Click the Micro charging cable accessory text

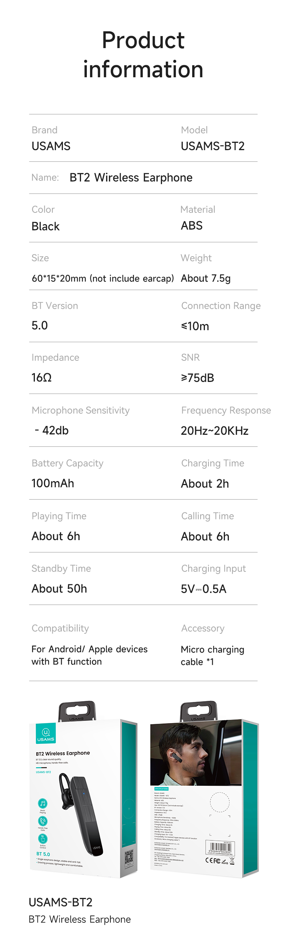click(x=213, y=655)
